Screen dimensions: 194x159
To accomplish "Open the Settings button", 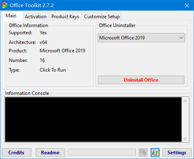I will pyautogui.click(x=177, y=152).
